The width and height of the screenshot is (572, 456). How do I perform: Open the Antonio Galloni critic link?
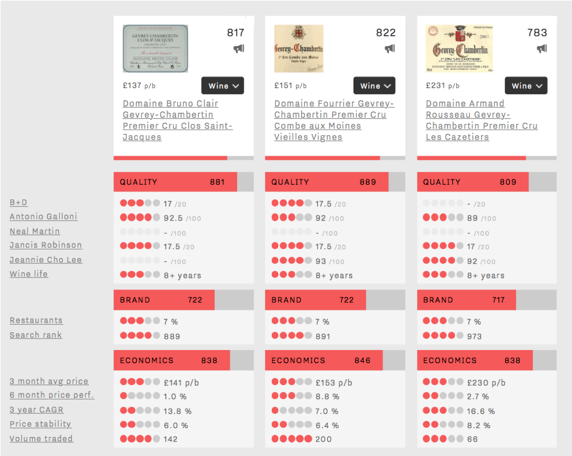(x=44, y=217)
